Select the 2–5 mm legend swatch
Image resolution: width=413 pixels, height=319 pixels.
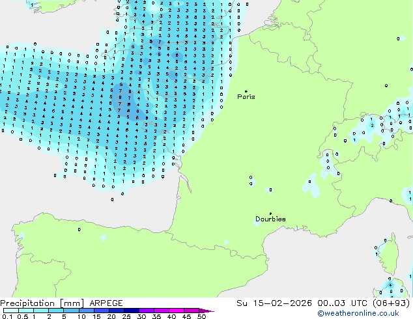tap(56, 311)
